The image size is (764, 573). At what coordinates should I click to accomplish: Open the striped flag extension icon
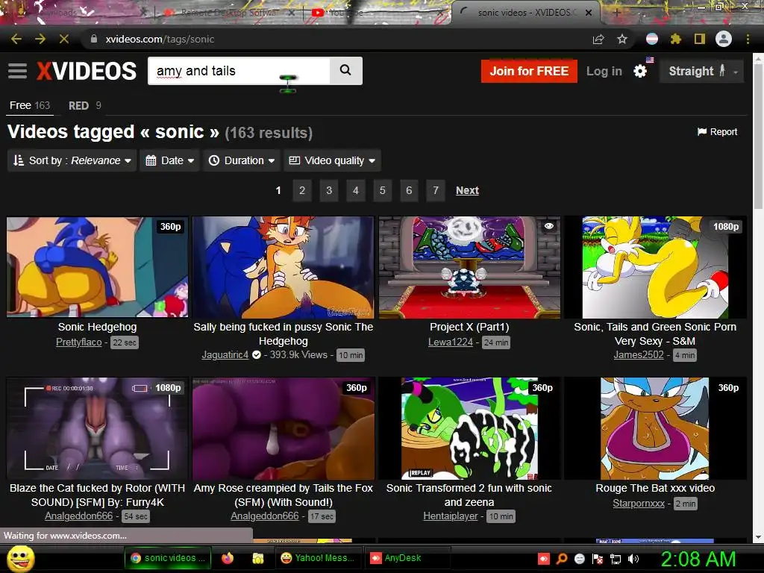652,39
